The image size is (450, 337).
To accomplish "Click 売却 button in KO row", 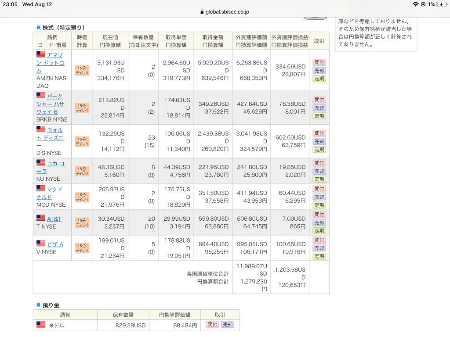I will (319, 171).
